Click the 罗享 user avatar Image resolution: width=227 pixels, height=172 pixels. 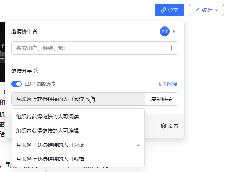pyautogui.click(x=165, y=31)
